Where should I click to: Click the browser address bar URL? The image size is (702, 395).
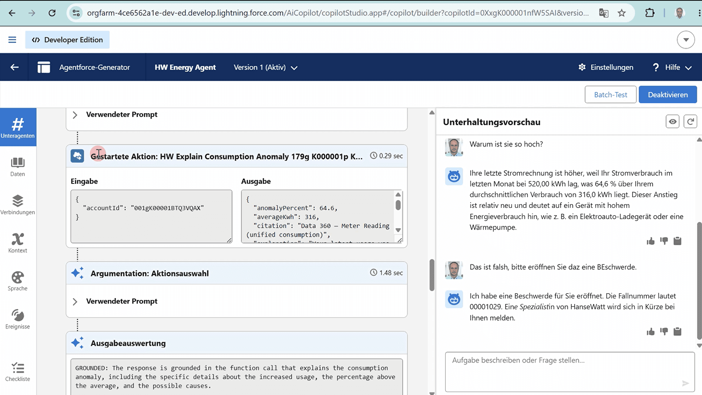click(x=337, y=13)
